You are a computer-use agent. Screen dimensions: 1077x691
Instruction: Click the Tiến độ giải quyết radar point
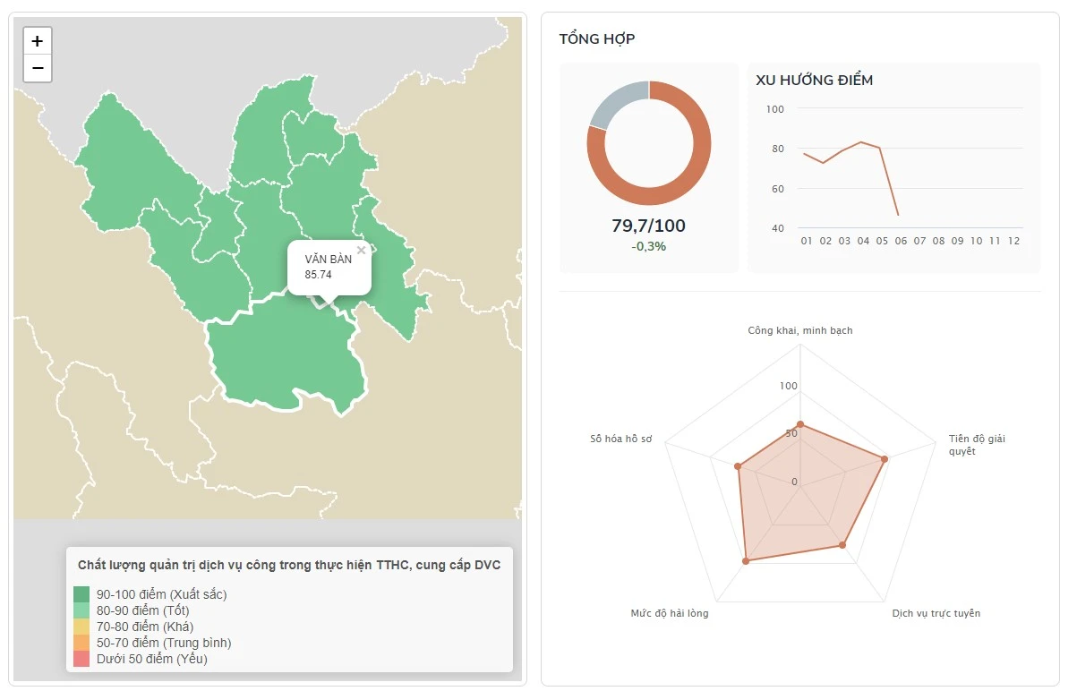pyautogui.click(x=885, y=459)
